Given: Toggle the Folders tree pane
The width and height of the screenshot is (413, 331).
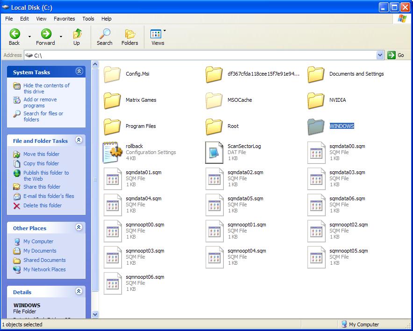Looking at the screenshot, I should (x=130, y=34).
